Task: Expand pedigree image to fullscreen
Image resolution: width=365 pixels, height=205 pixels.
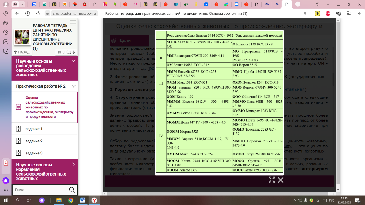Action: coord(272,180)
